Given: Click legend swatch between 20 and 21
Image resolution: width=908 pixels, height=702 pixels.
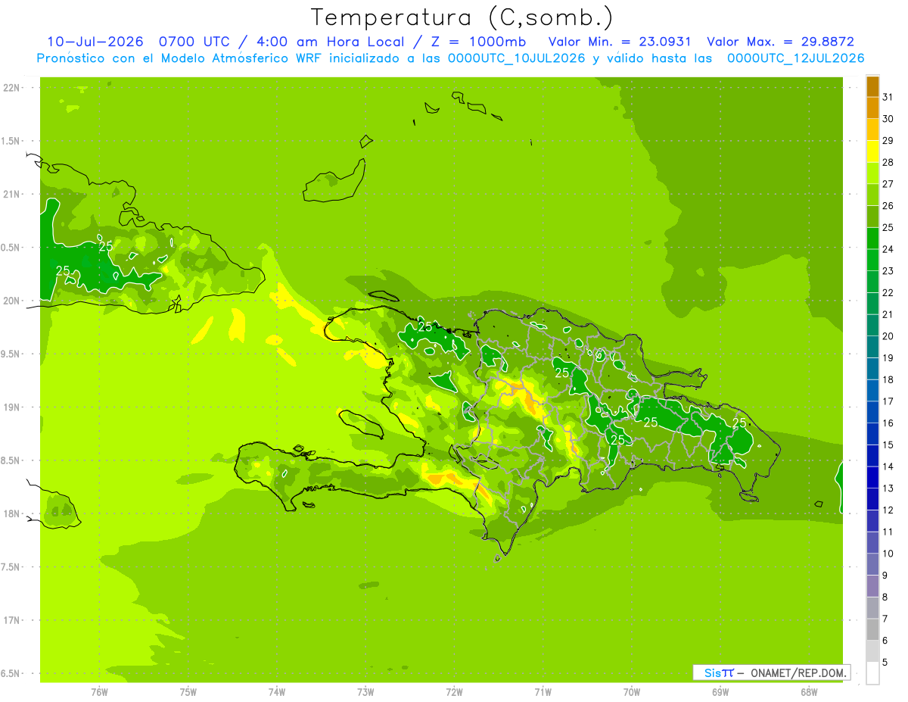Looking at the screenshot, I should pyautogui.click(x=872, y=326).
